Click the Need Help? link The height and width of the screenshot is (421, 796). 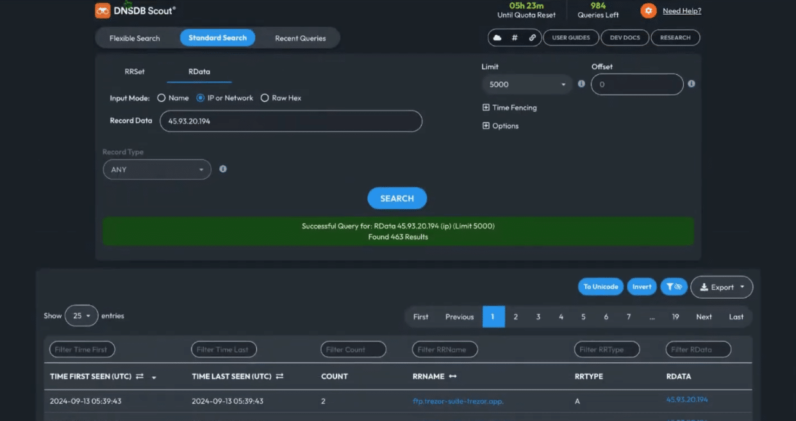pyautogui.click(x=682, y=11)
